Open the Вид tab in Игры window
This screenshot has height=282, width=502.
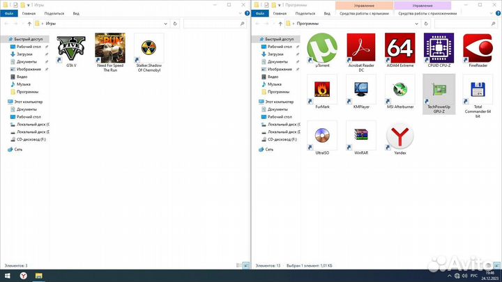coord(76,13)
